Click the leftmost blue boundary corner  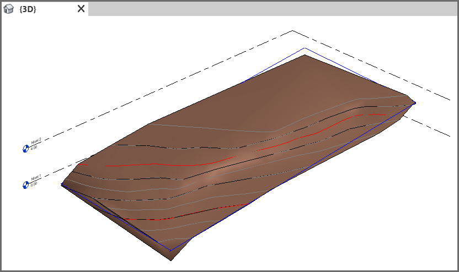pyautogui.click(x=61, y=184)
